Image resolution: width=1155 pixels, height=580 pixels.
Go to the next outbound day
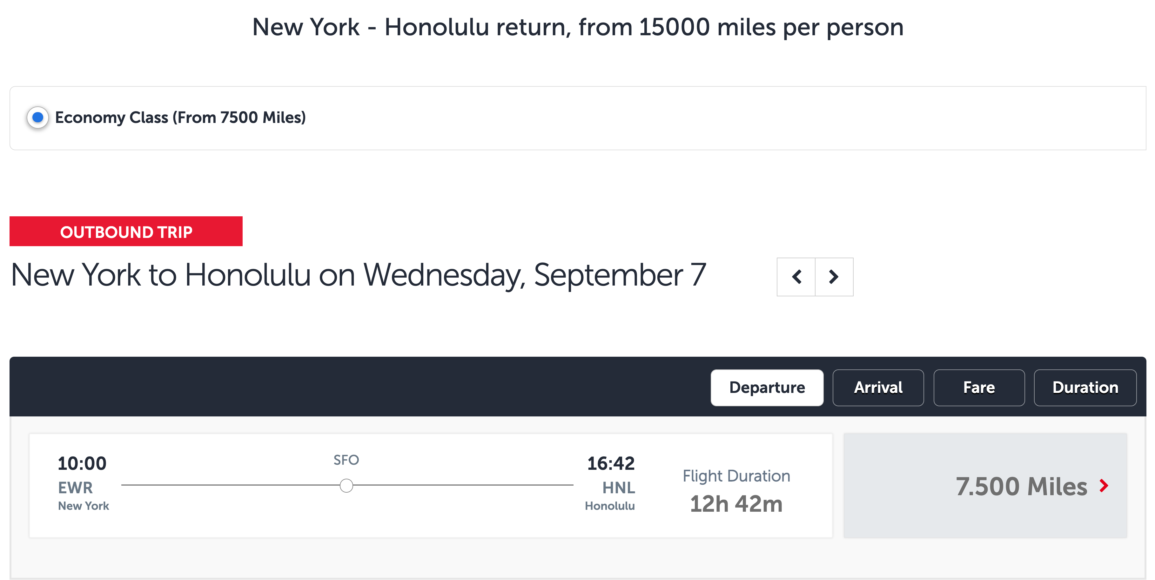[834, 277]
